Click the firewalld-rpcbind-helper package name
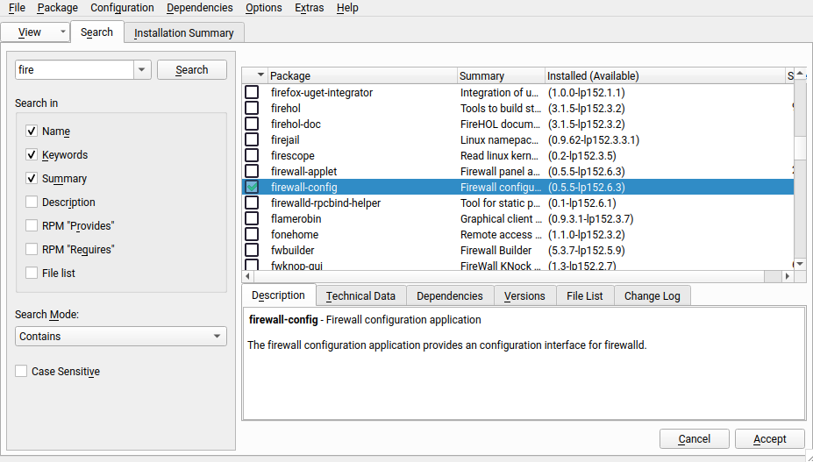 click(325, 203)
